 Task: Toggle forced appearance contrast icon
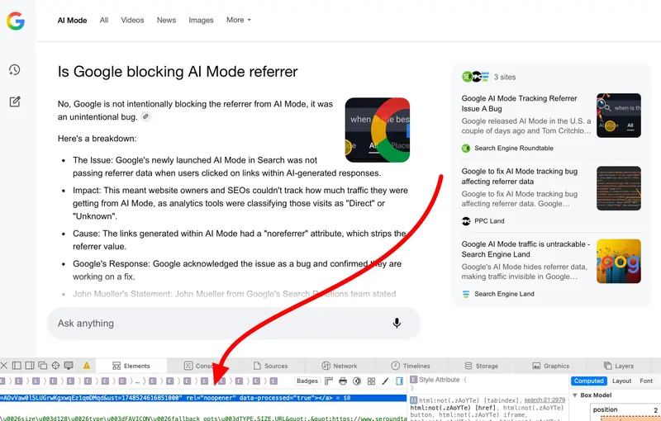pos(357,381)
